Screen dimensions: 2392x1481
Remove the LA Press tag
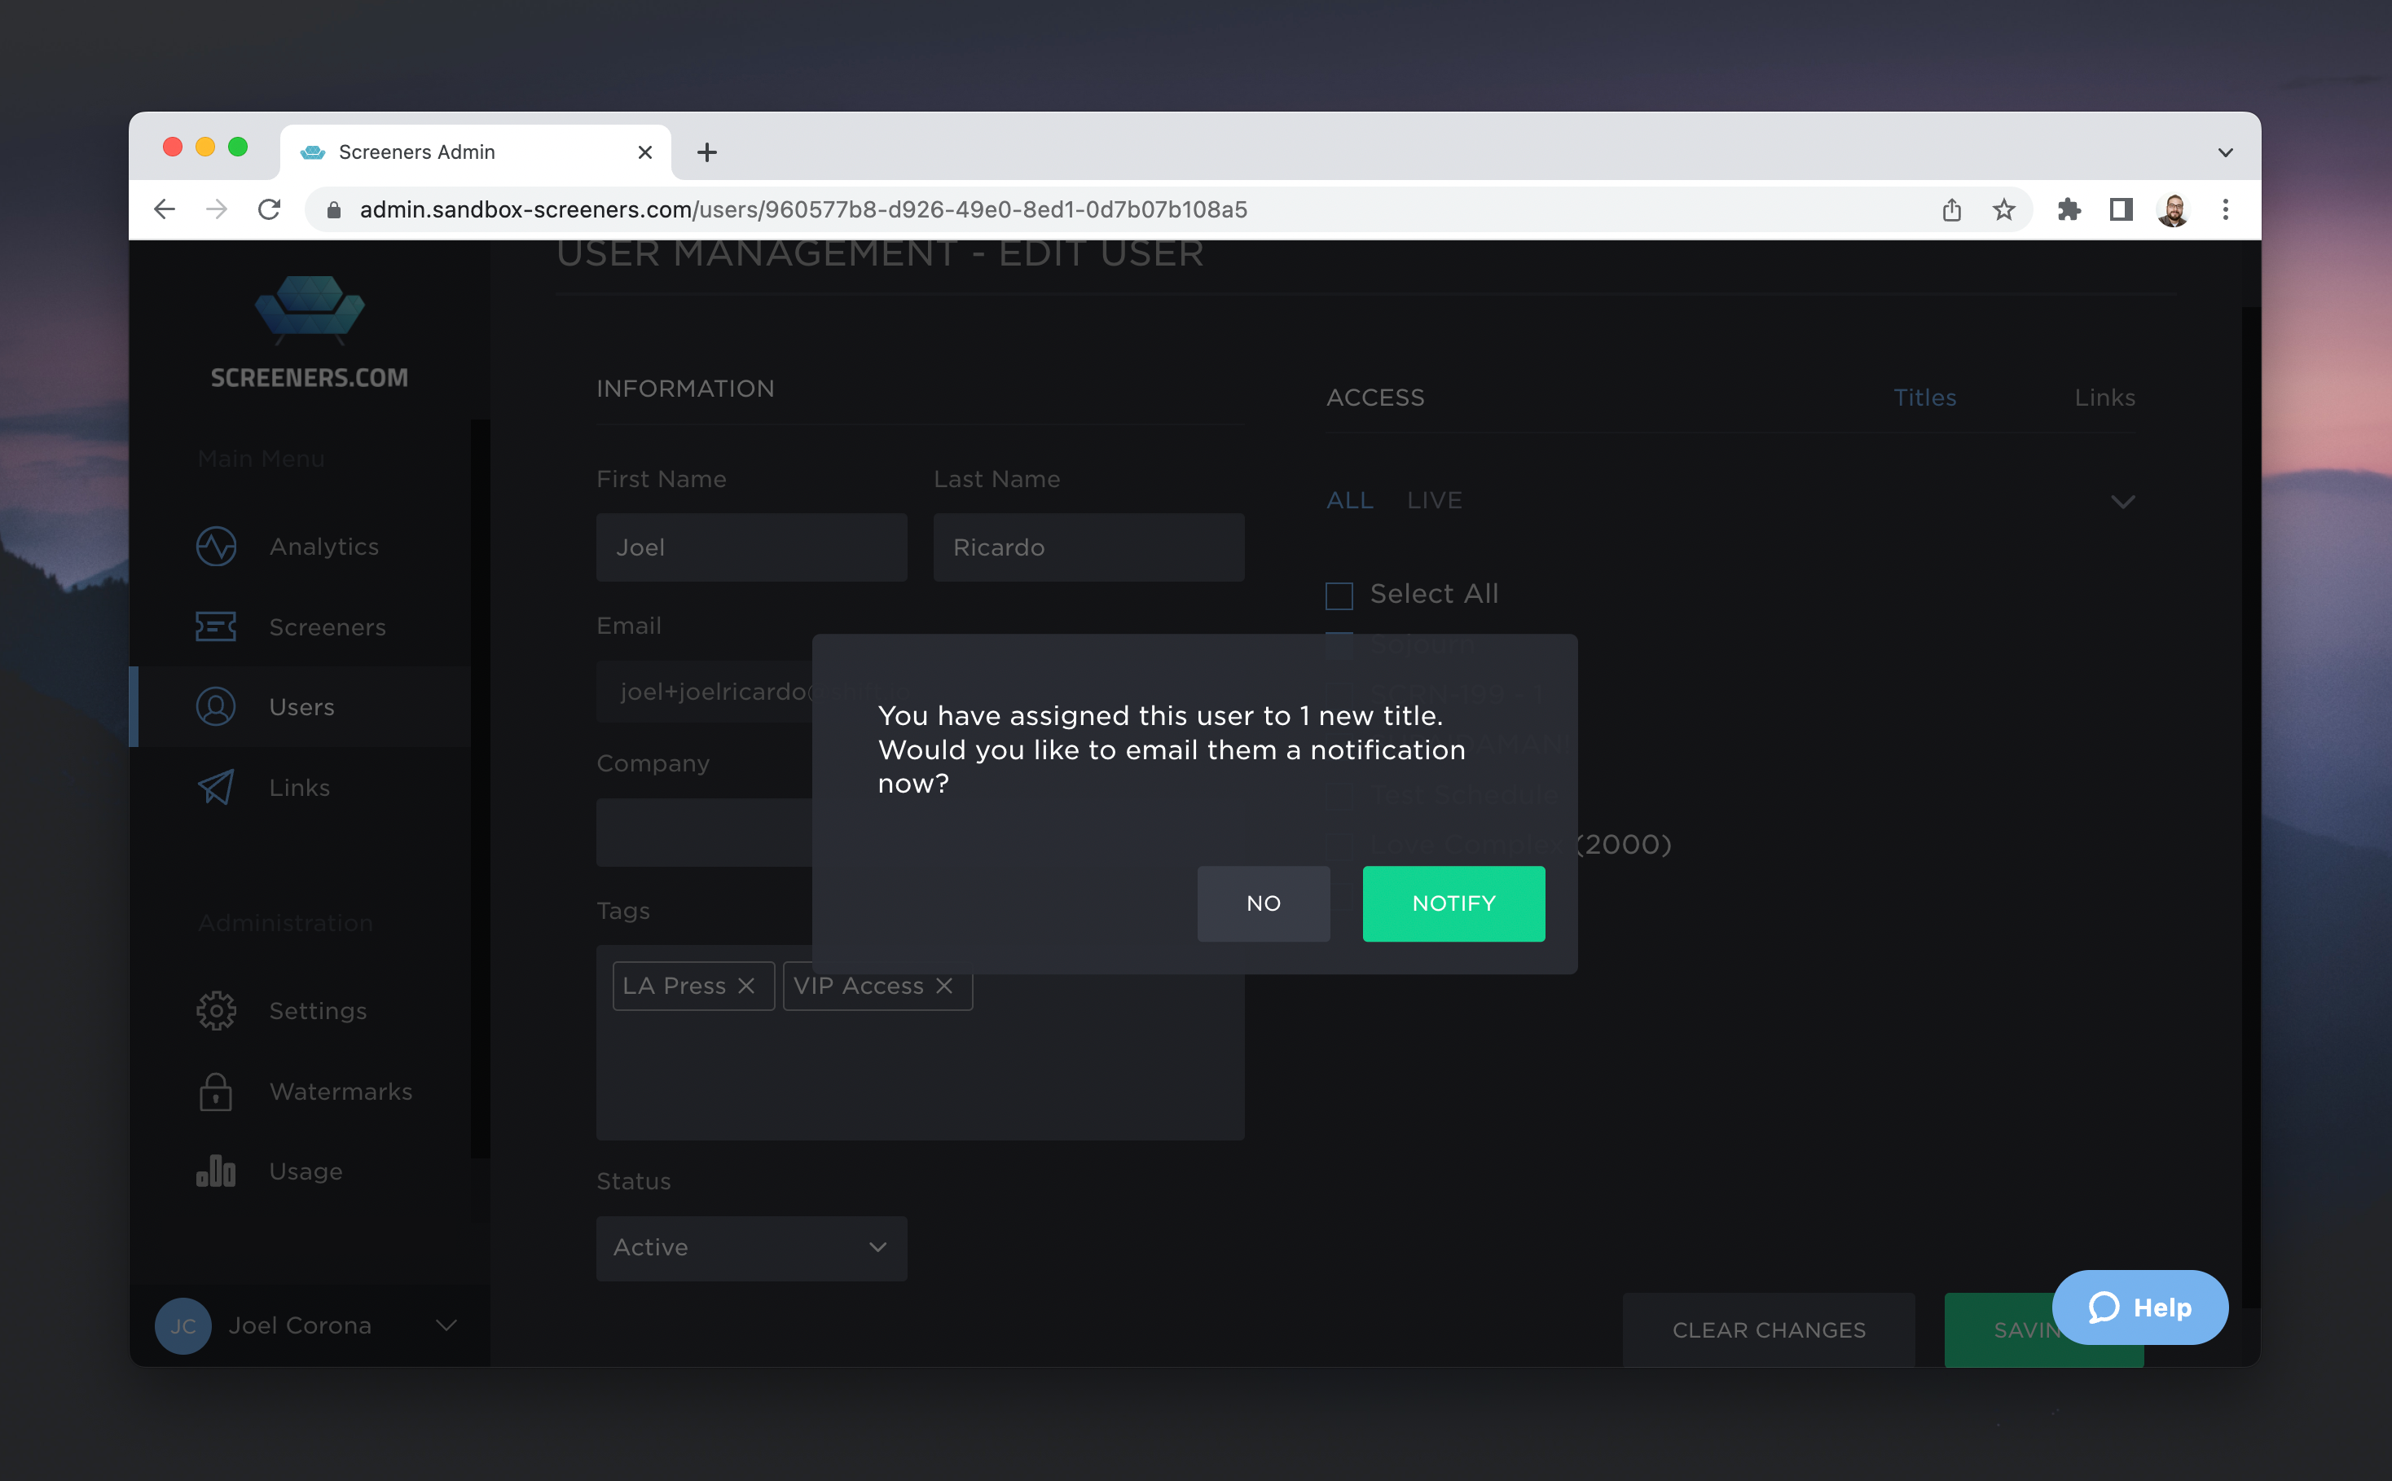(746, 987)
